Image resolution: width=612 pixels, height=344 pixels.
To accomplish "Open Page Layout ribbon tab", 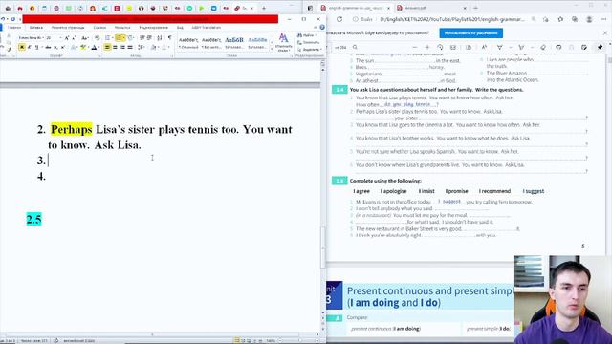I will pos(68,28).
